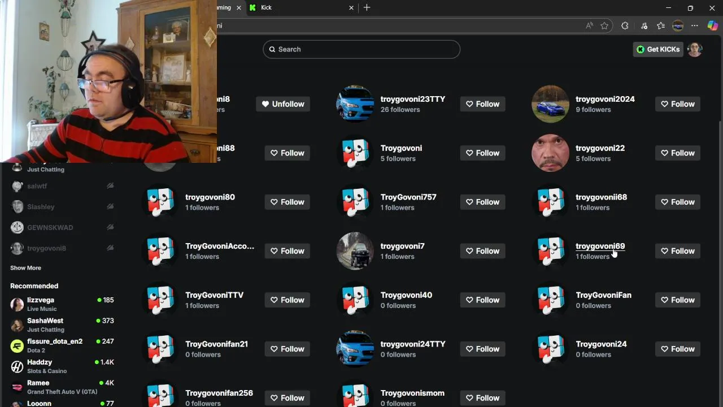Screen dimensions: 723x407
Task: Switch to the Kick tab
Action: pyautogui.click(x=302, y=7)
